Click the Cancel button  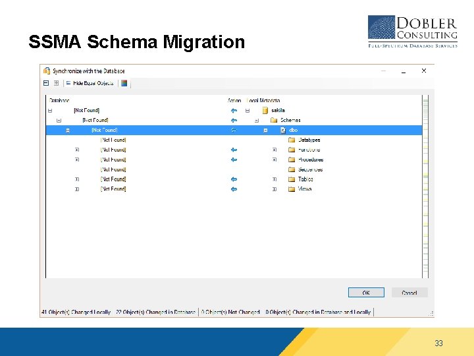[409, 293]
